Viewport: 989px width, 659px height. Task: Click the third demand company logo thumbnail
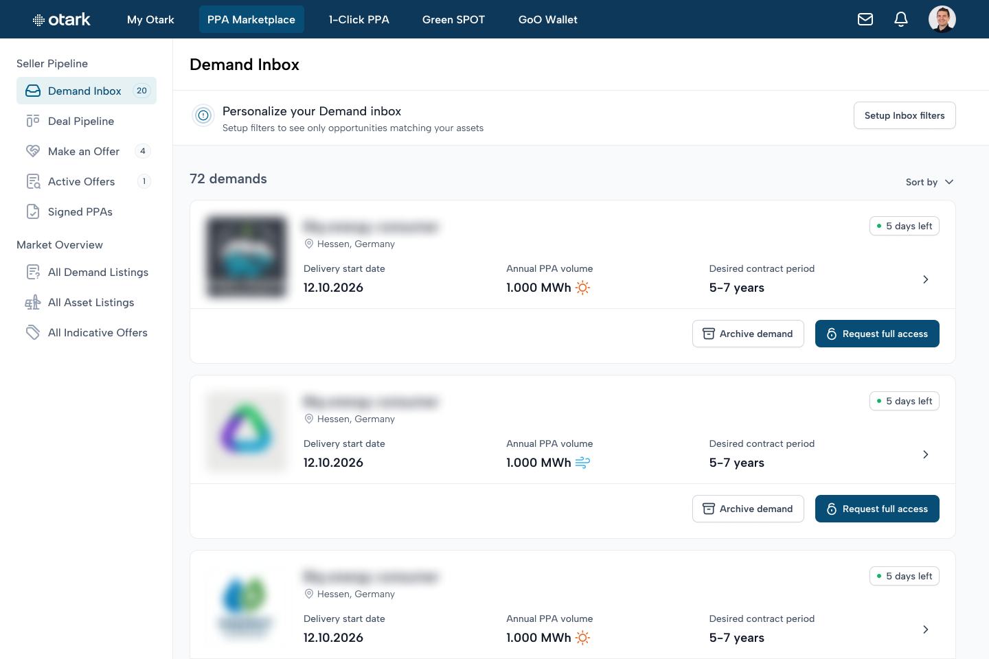pyautogui.click(x=247, y=607)
